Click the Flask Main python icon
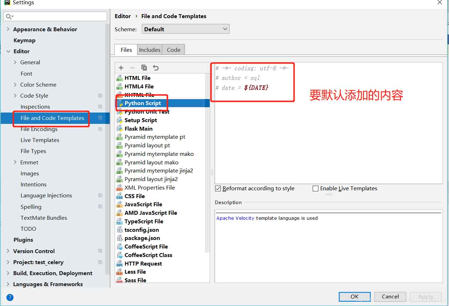 click(x=119, y=129)
